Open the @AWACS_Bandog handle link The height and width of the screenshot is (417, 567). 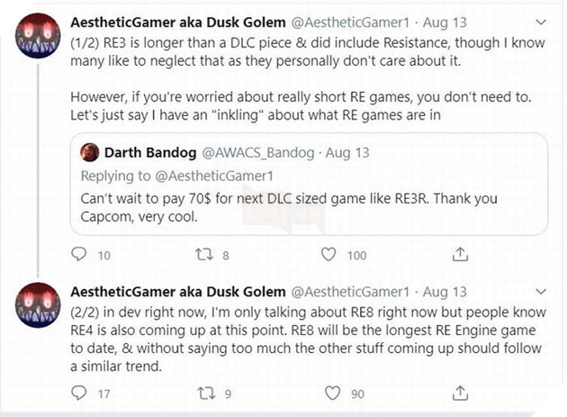point(238,153)
